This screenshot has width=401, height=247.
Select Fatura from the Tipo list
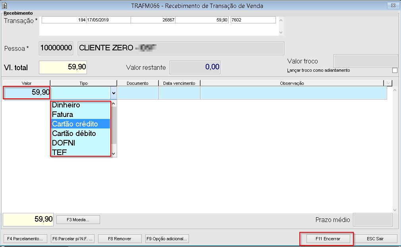click(81, 115)
